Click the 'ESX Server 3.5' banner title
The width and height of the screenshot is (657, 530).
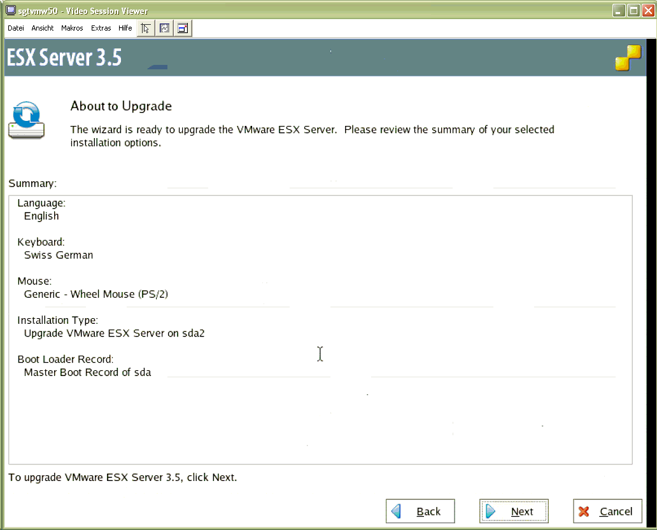[64, 57]
